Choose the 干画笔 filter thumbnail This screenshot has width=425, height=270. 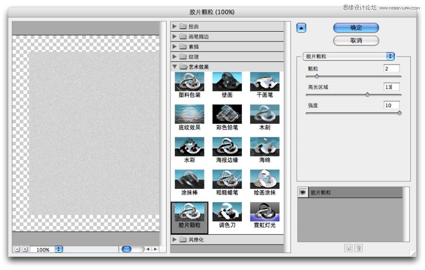click(265, 82)
